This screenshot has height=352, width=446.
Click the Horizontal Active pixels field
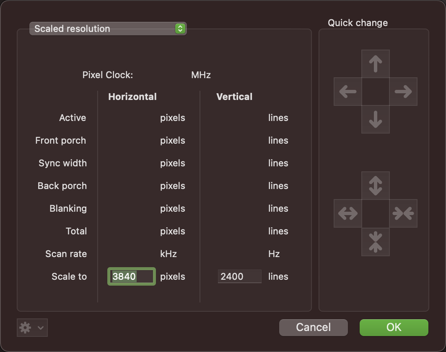[131, 118]
